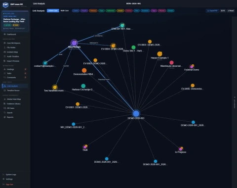The height and width of the screenshot is (188, 237).
Task: Select the Warehouse red node
Action: pos(171,63)
